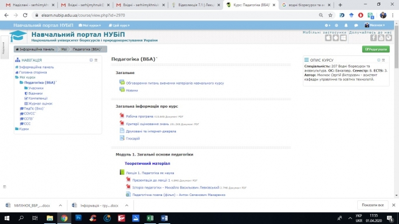Expand options for the МИХНЮК docx download
Image resolution: width=399 pixels, height=224 pixels.
(60, 205)
